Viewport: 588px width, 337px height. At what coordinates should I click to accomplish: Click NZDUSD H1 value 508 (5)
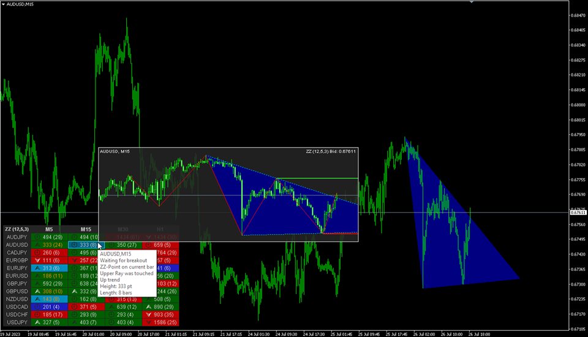[162, 299]
